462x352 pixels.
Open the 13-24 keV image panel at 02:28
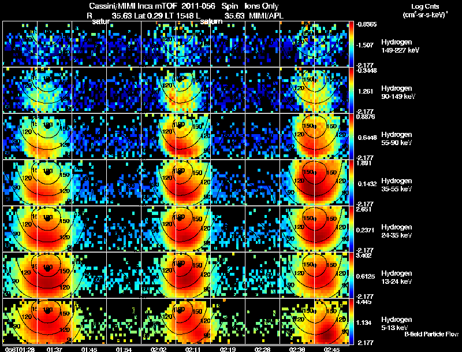262,275
